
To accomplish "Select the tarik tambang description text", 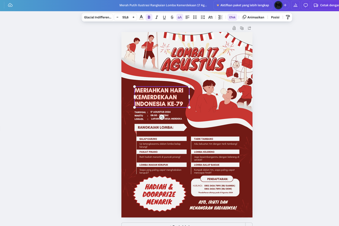I will [x=215, y=144].
